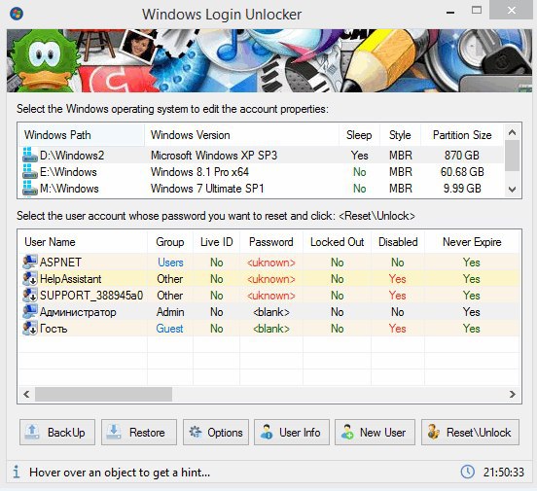Click the Never Expire column header
This screenshot has width=537, height=491.
pyautogui.click(x=472, y=242)
